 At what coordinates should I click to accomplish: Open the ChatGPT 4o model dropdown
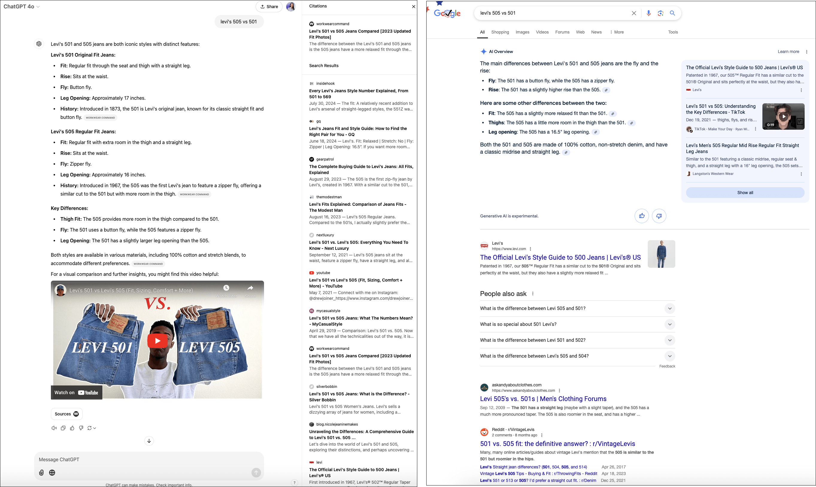pyautogui.click(x=22, y=7)
